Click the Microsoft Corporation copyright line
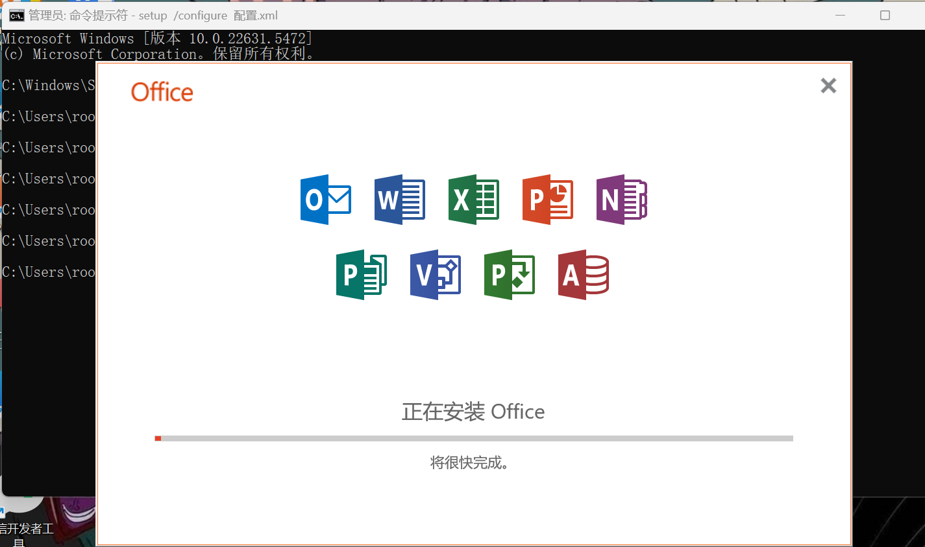Screen dimensions: 925x547 159,54
